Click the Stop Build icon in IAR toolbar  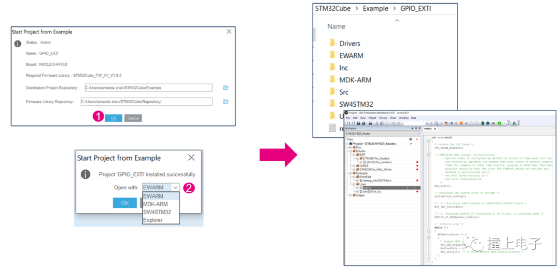coord(493,123)
